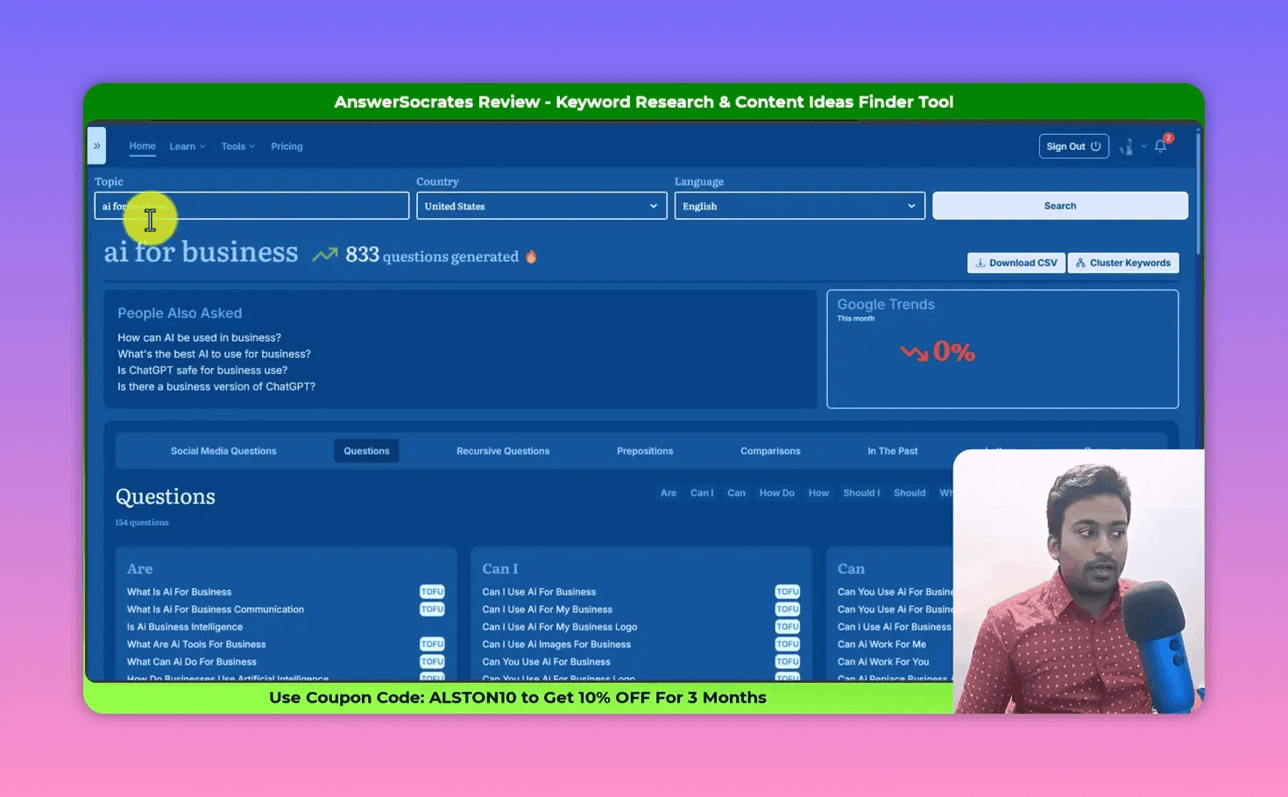Click the green trending arrow next to 'ai for business'
The image size is (1288, 797).
pyautogui.click(x=323, y=253)
